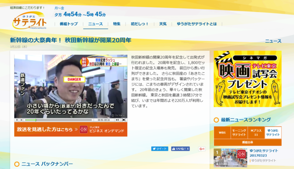Image resolution: width=294 pixels, height=169 pixels.
Task: Mute the video using the speaker icon
Action: 118,120
